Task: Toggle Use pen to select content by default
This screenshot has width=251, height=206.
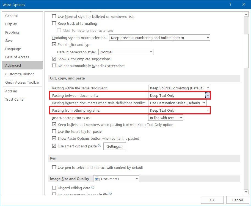Action: coord(54,167)
